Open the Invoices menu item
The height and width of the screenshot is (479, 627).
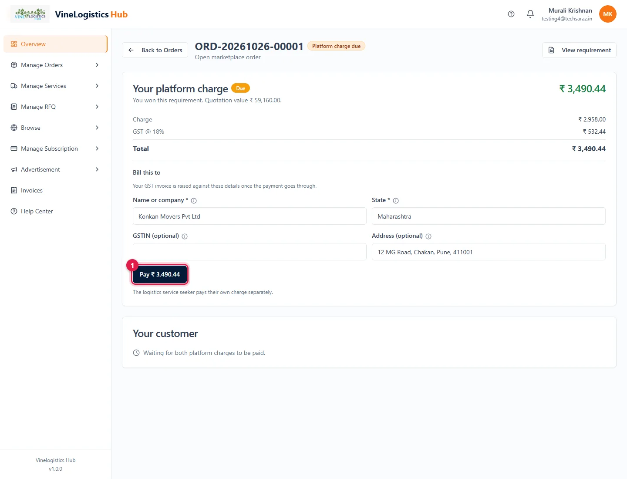click(55, 190)
